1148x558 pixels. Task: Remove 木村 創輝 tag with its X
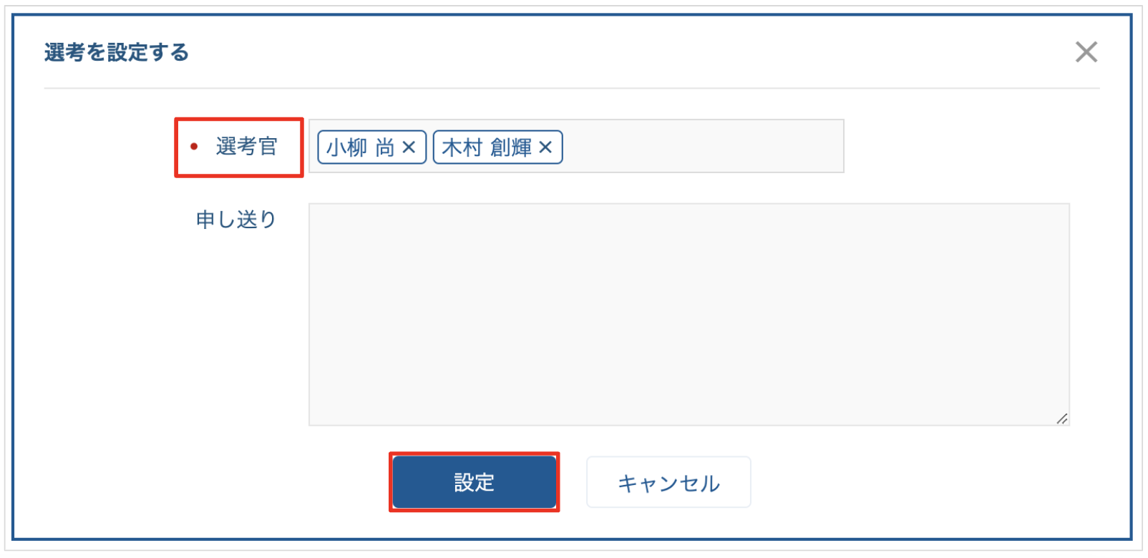point(545,147)
